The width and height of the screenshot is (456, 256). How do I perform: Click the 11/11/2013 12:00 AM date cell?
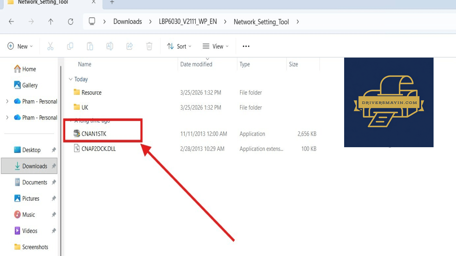click(x=204, y=134)
